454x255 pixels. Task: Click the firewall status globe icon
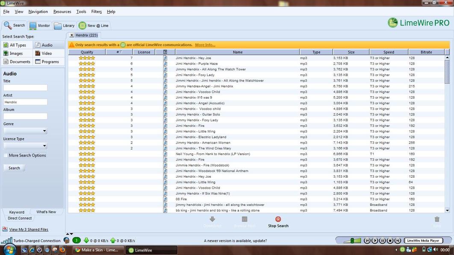pos(66,240)
